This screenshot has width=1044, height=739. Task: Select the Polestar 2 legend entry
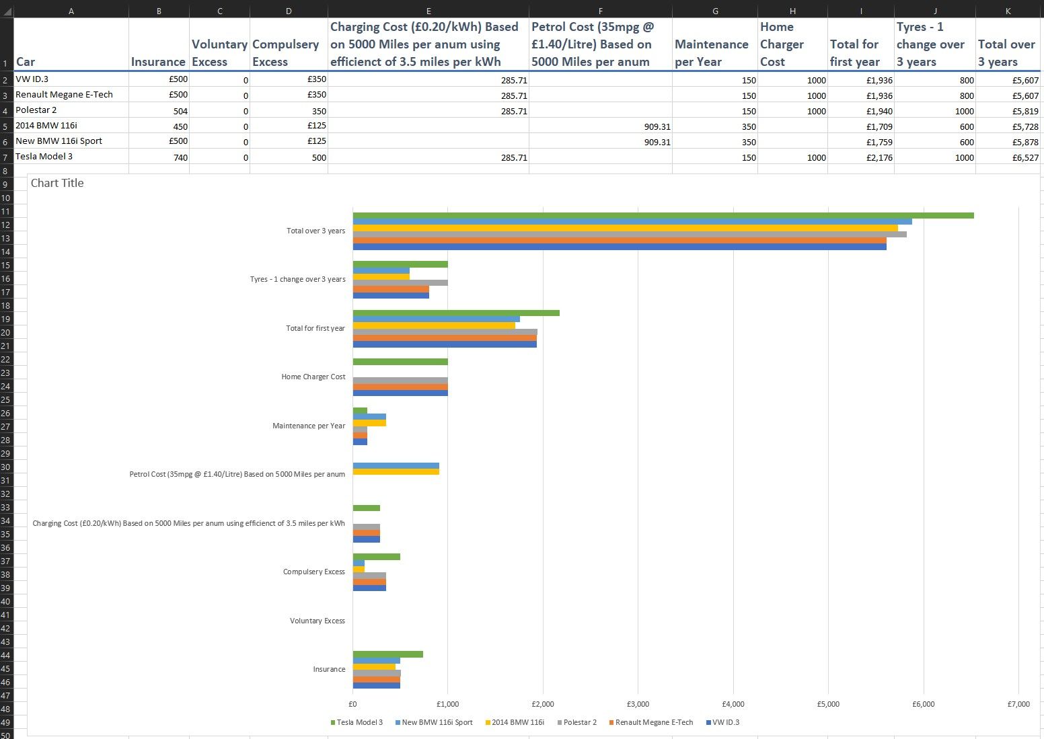click(x=579, y=723)
